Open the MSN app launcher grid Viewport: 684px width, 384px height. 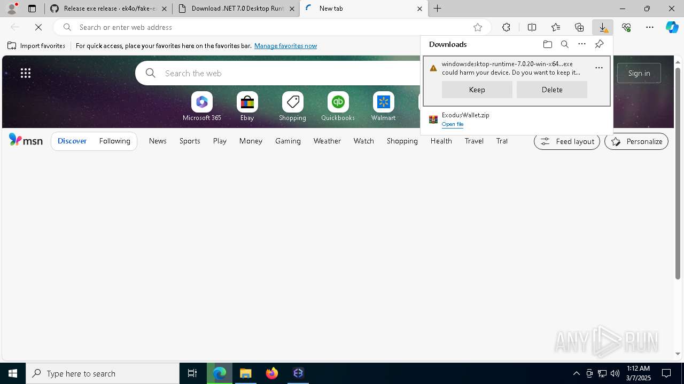pos(26,73)
